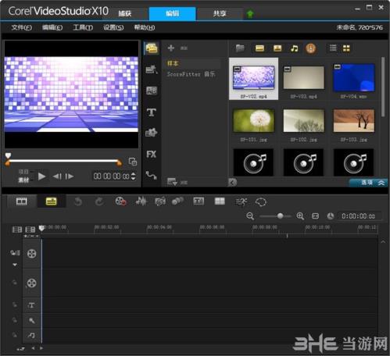Image resolution: width=390 pixels, height=356 pixels.
Task: Open the 编辑(E) menu
Action: pyautogui.click(x=52, y=27)
